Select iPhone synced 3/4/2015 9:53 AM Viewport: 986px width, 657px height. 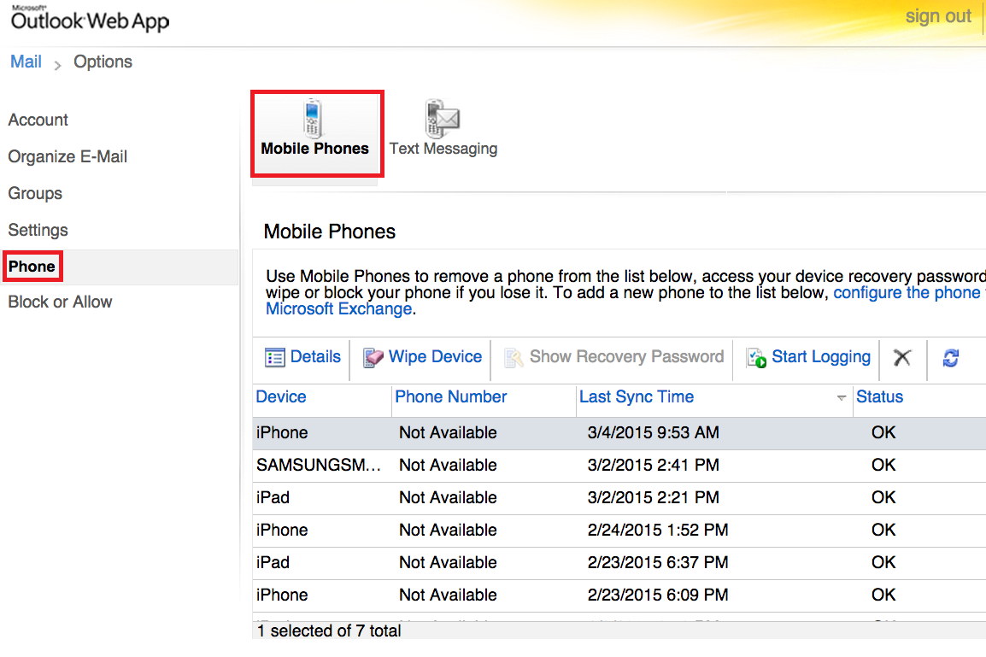[619, 433]
